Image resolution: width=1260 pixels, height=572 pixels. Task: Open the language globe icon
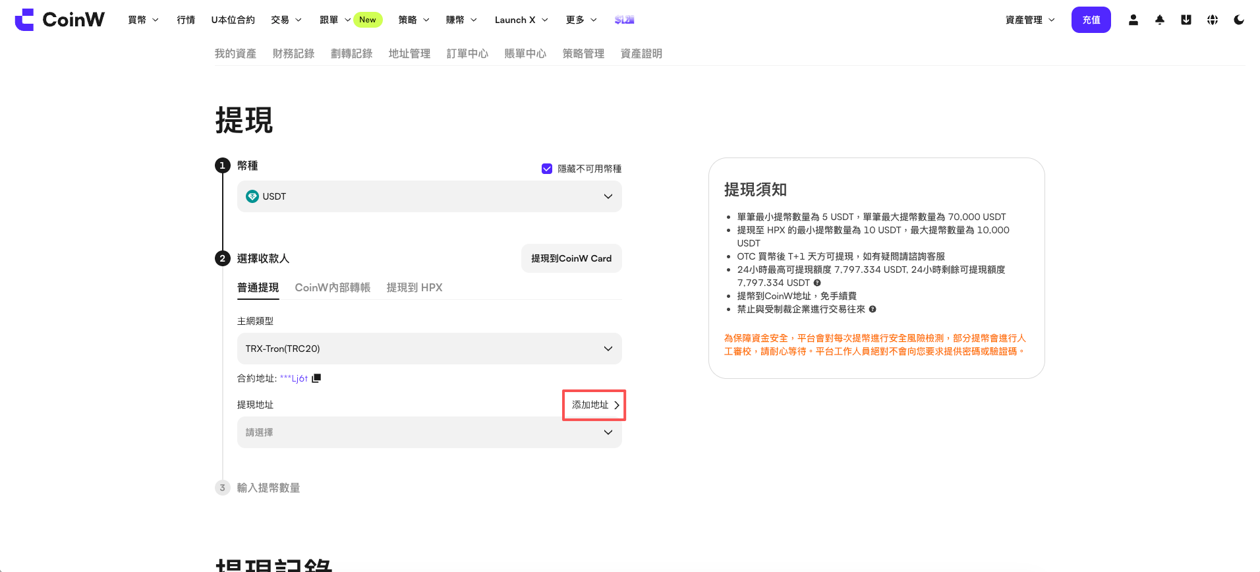point(1213,20)
